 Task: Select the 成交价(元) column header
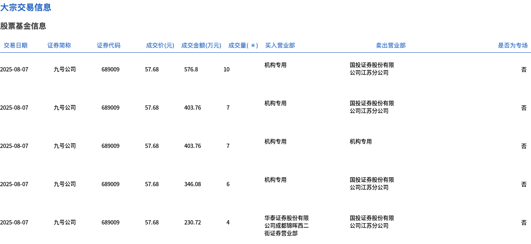click(160, 45)
